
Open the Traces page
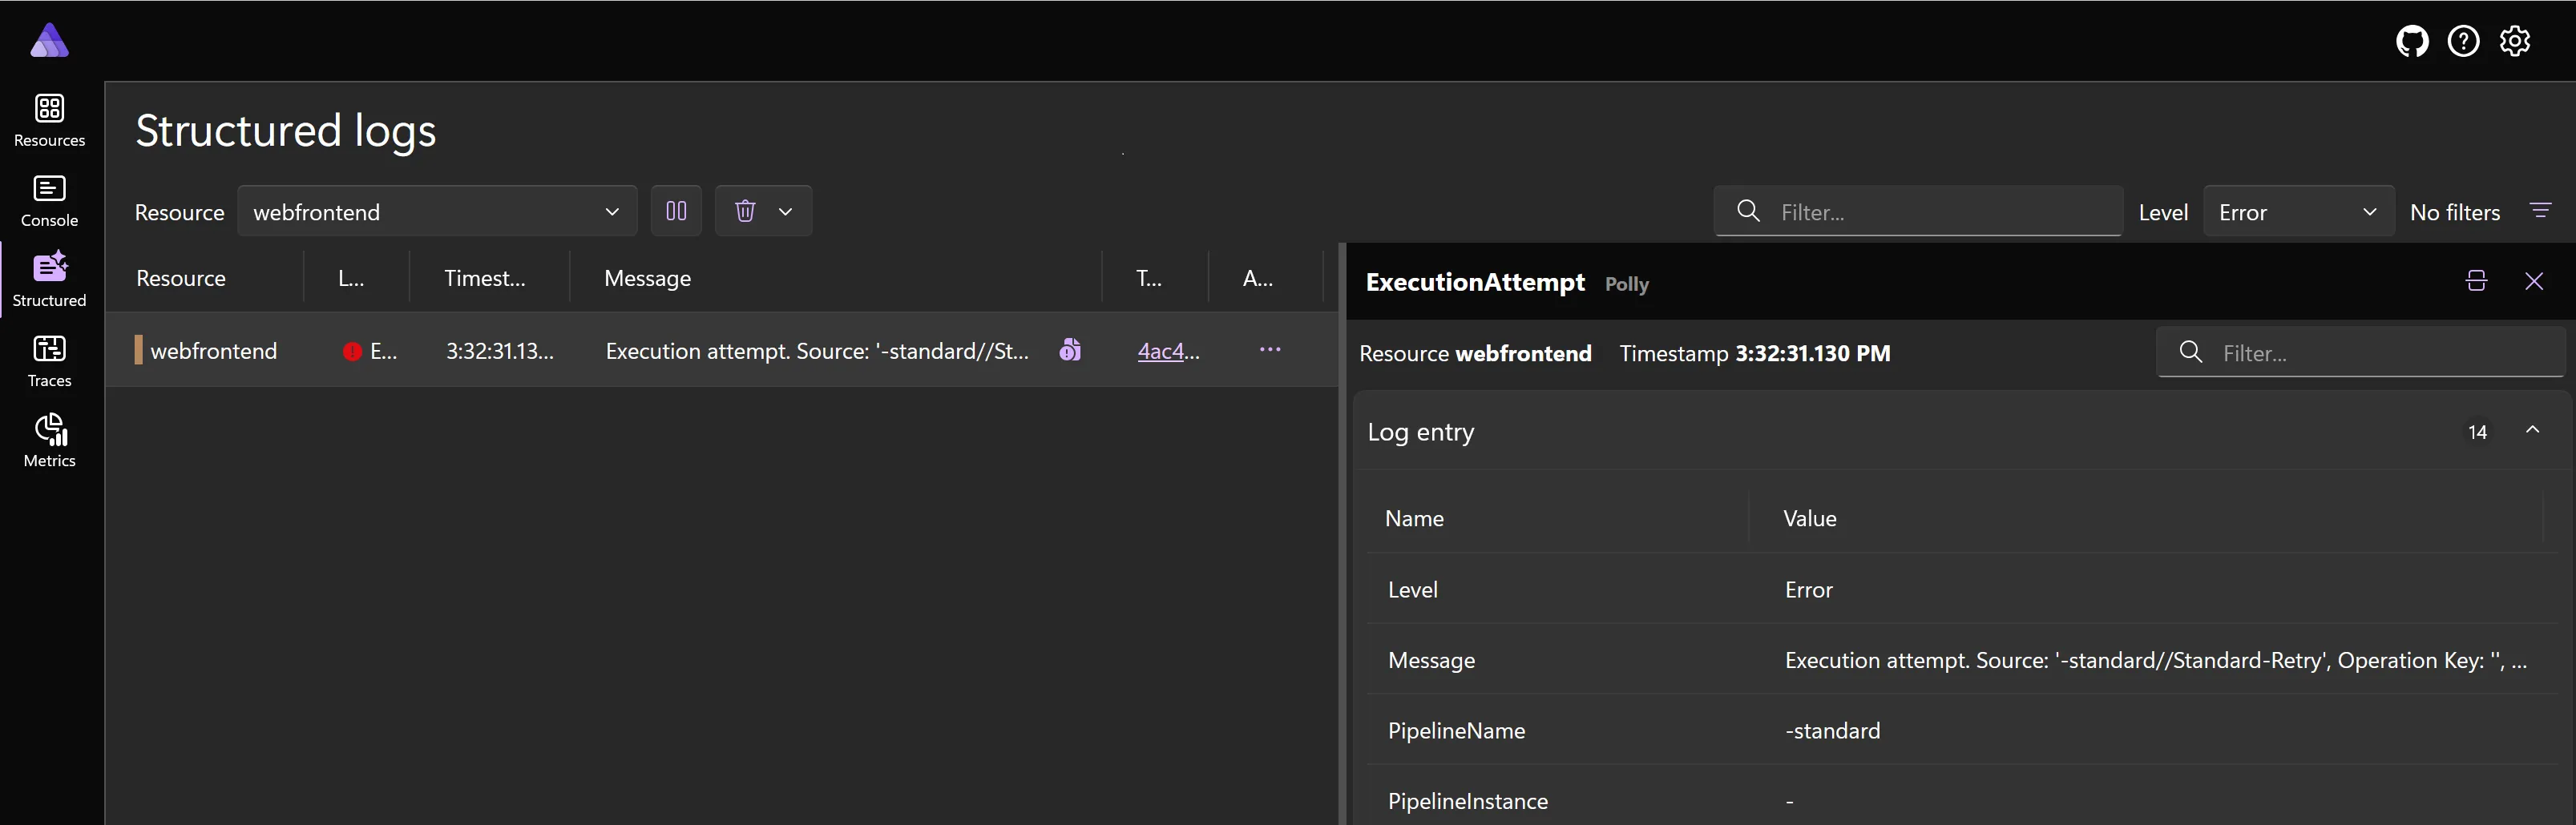coord(49,360)
